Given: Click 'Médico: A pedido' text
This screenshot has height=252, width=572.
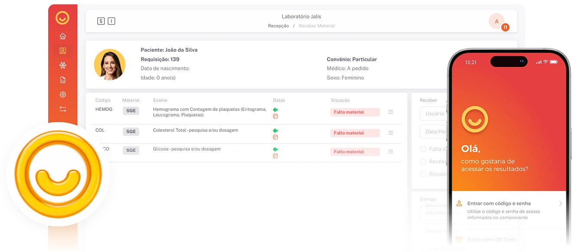Looking at the screenshot, I should pos(348,68).
